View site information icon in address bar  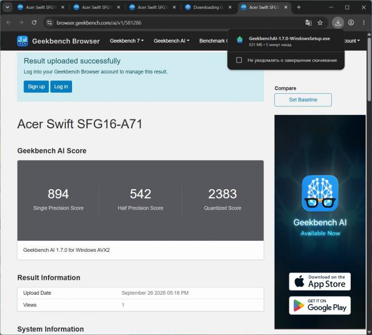pyautogui.click(x=49, y=22)
